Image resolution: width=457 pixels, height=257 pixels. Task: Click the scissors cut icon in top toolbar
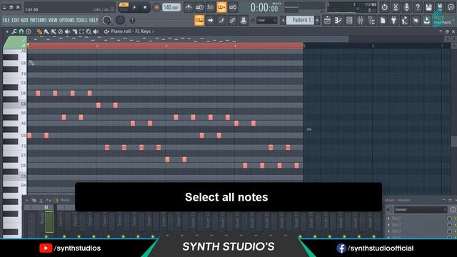pos(396,7)
